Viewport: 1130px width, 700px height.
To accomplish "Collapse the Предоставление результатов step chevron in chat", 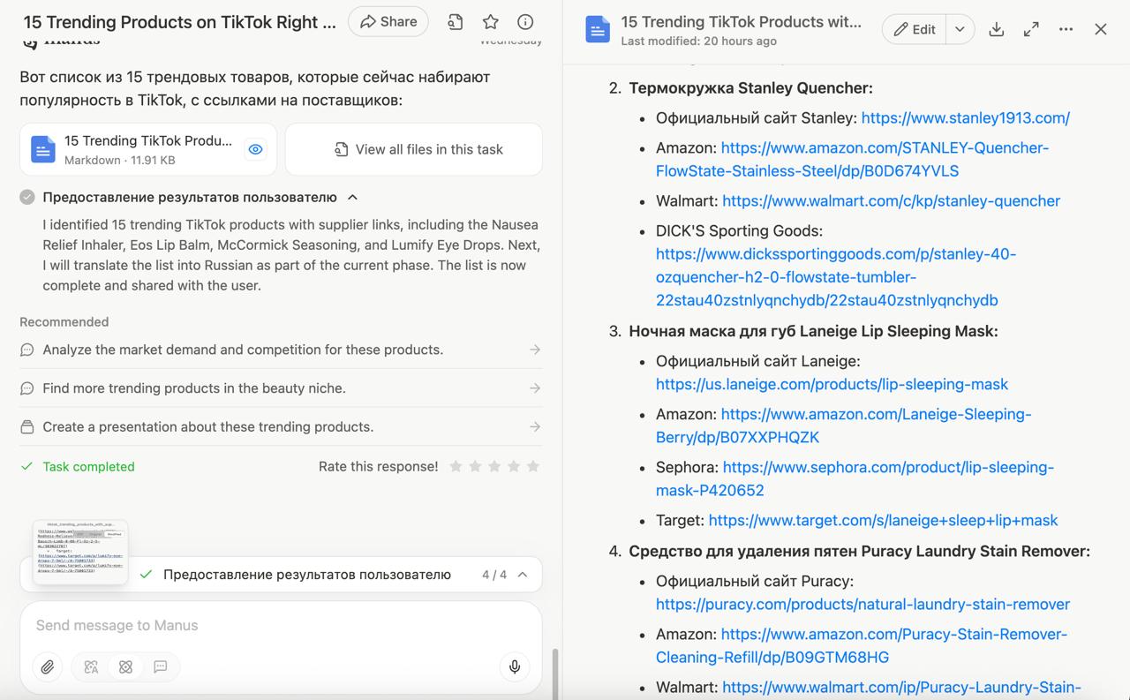I will coord(352,197).
